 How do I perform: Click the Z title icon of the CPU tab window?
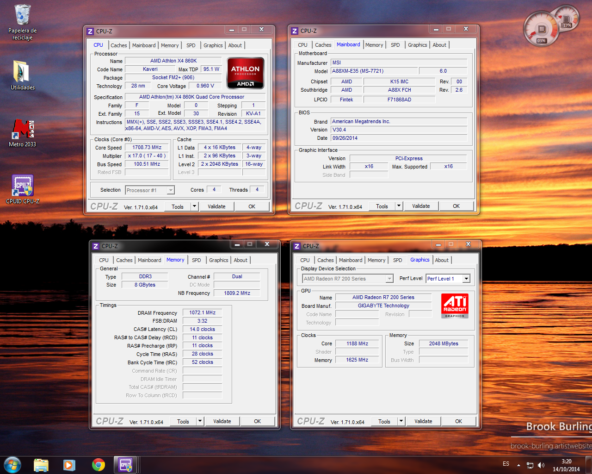click(90, 31)
